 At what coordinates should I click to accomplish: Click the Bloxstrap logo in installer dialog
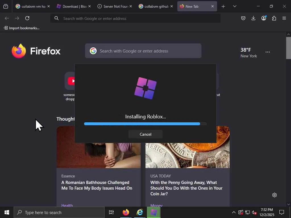(x=145, y=88)
